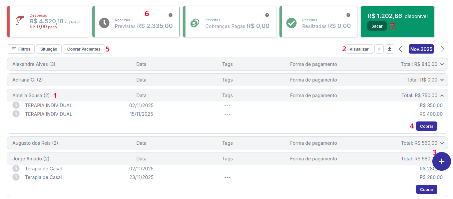Click the Situação button
Viewport: 453px width, 199px height.
click(x=49, y=49)
